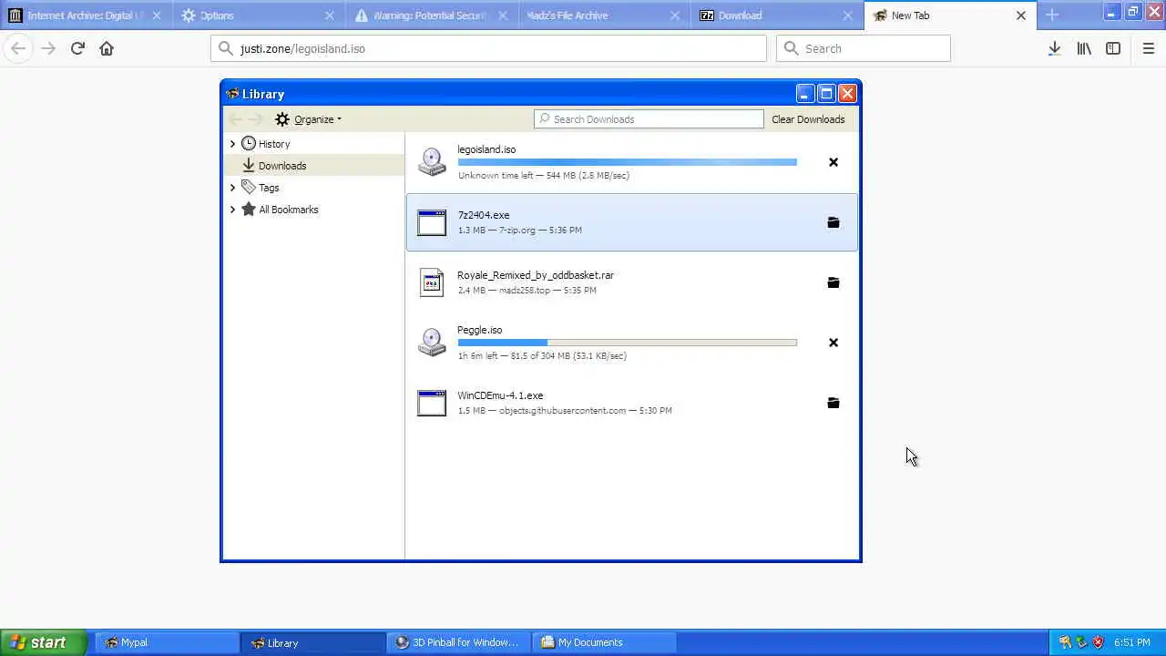Click the 7z2404.exe application icon

(x=432, y=222)
